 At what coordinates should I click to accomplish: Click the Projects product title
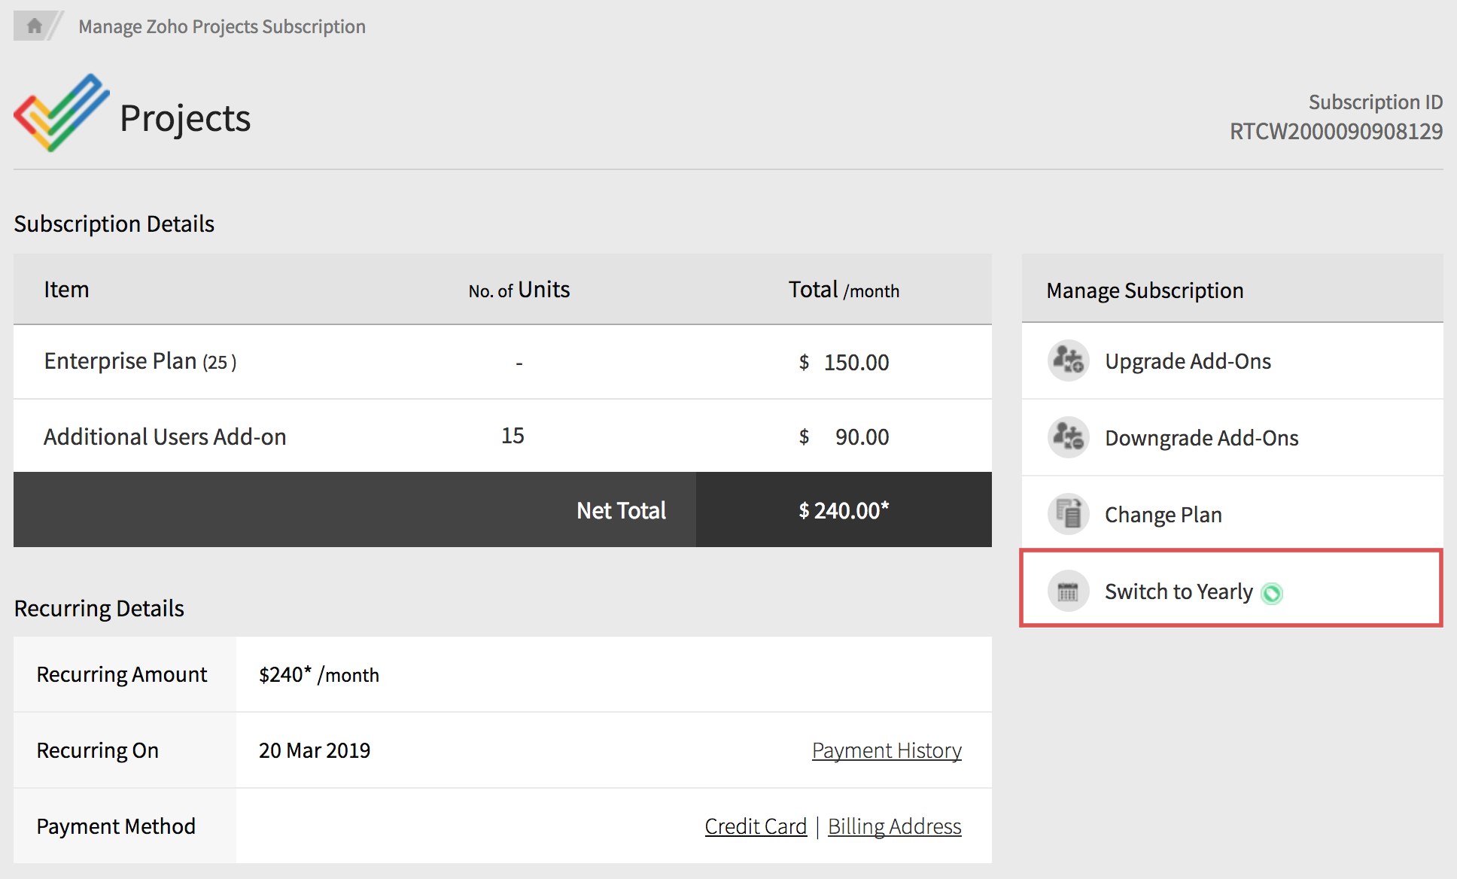coord(185,119)
